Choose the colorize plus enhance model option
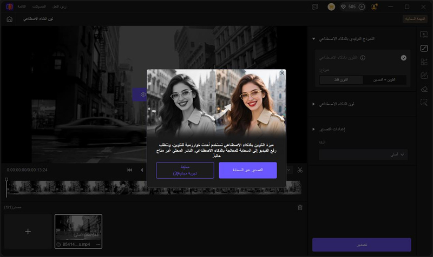 tap(385, 79)
